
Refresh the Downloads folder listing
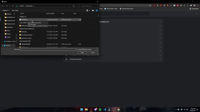pyautogui.click(x=73, y=6)
